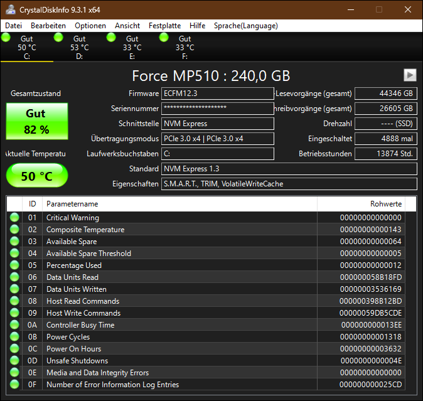Image resolution: width=423 pixels, height=401 pixels.
Task: Click raw value 00000059DB5CDE
Action: 370,313
